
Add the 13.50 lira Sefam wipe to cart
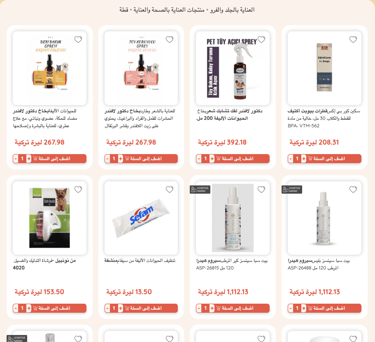(143, 308)
